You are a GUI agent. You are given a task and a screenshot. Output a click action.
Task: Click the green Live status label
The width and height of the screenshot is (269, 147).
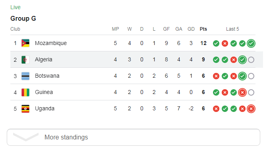click(x=15, y=7)
